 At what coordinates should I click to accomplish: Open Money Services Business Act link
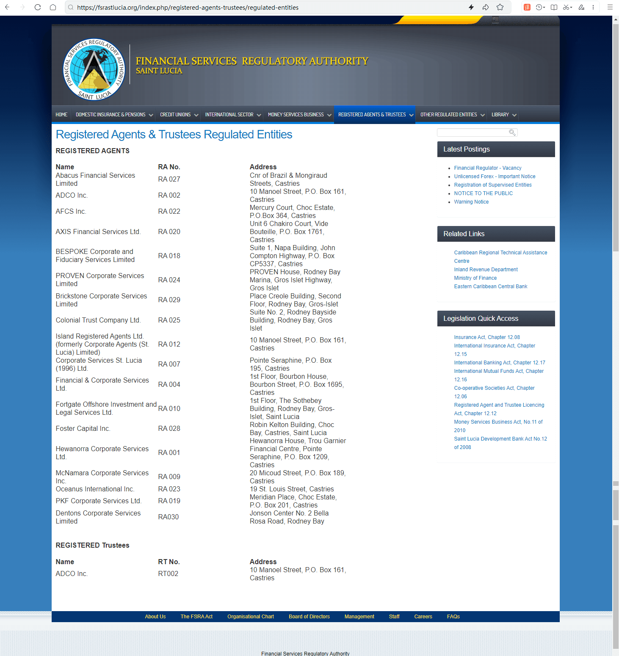point(498,426)
